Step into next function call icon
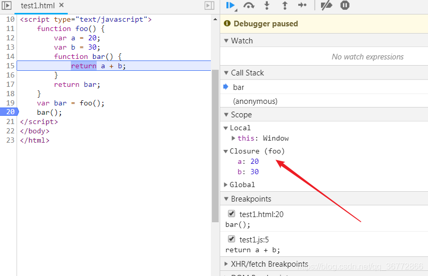The height and width of the screenshot is (276, 428). (x=267, y=6)
